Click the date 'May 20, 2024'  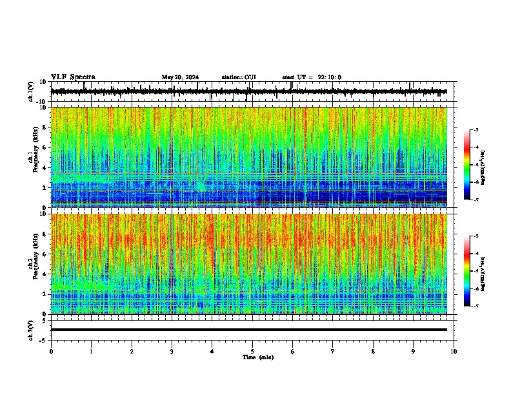click(x=180, y=77)
